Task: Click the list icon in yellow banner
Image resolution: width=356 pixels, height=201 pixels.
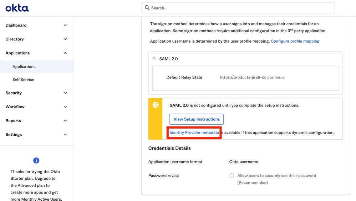Action: [x=156, y=105]
